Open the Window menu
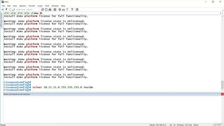Screen dimensions: 224x126 [x=55, y=6]
